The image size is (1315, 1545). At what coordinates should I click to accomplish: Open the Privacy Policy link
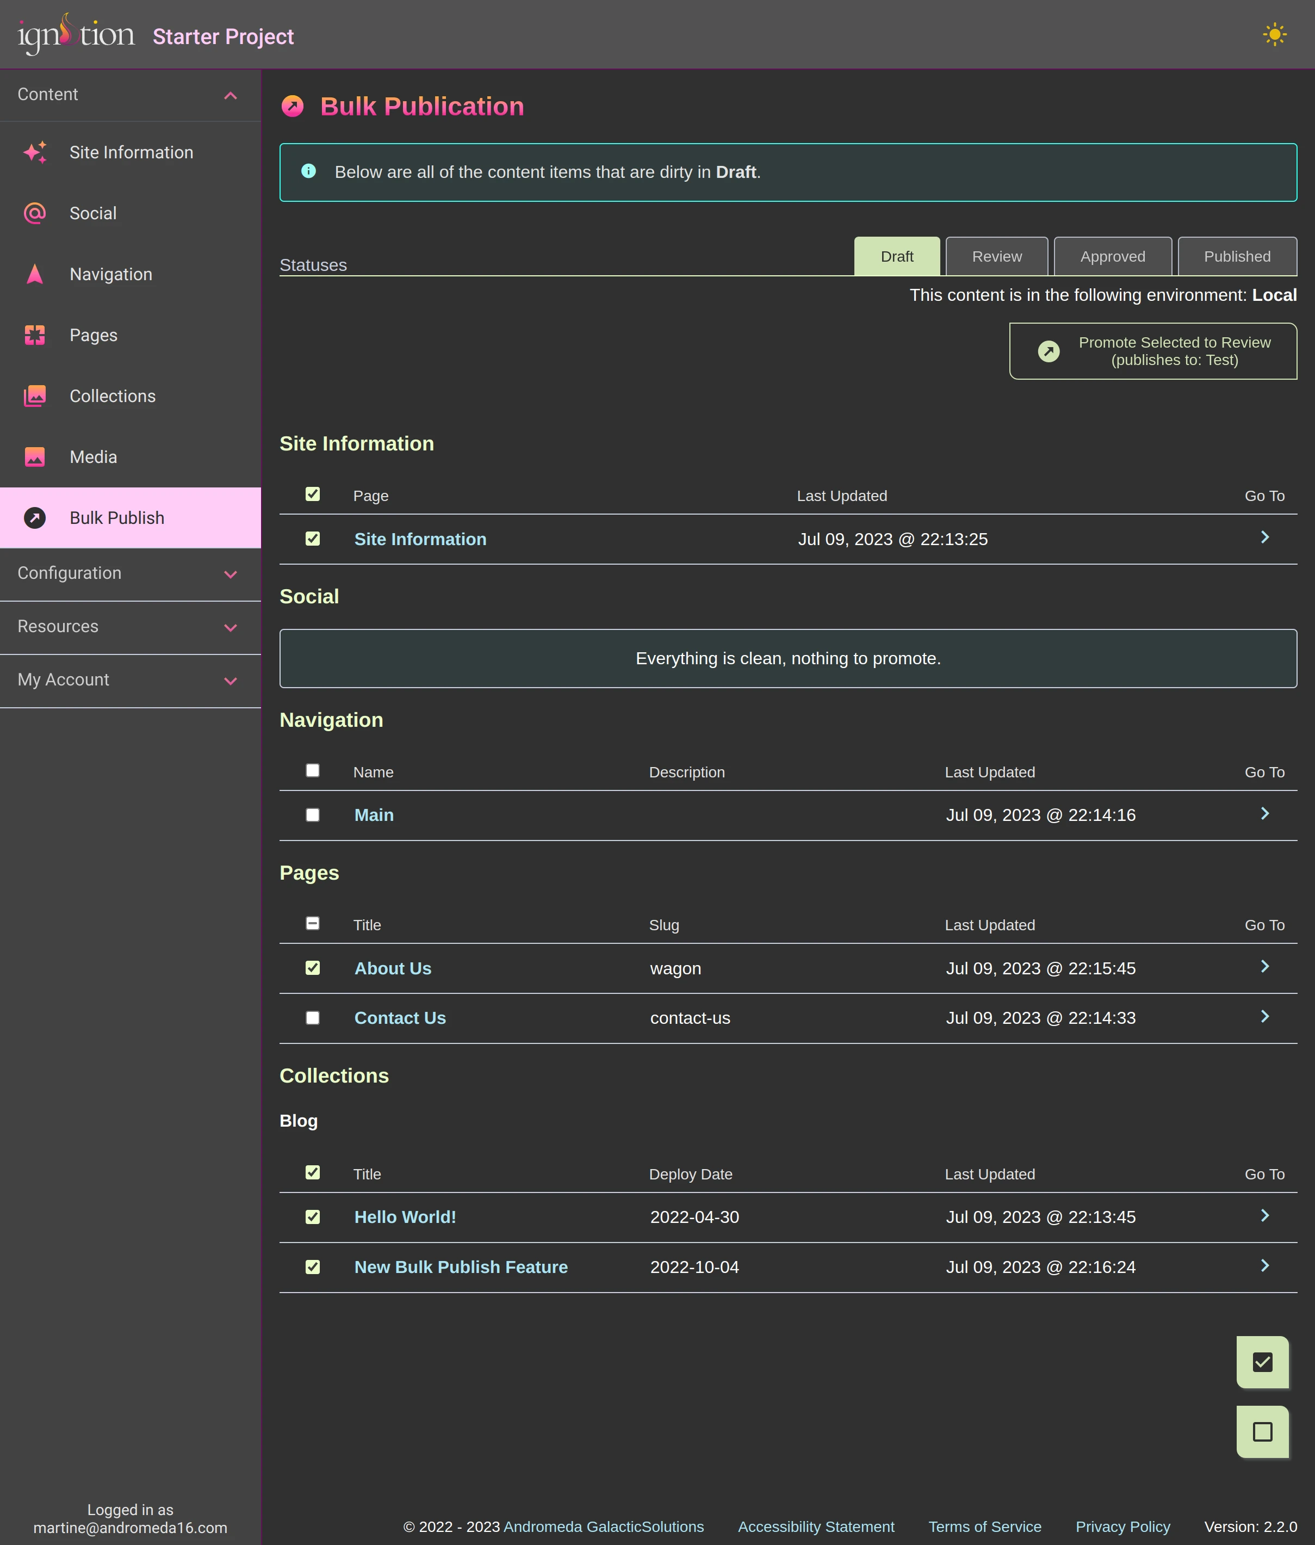1122,1527
